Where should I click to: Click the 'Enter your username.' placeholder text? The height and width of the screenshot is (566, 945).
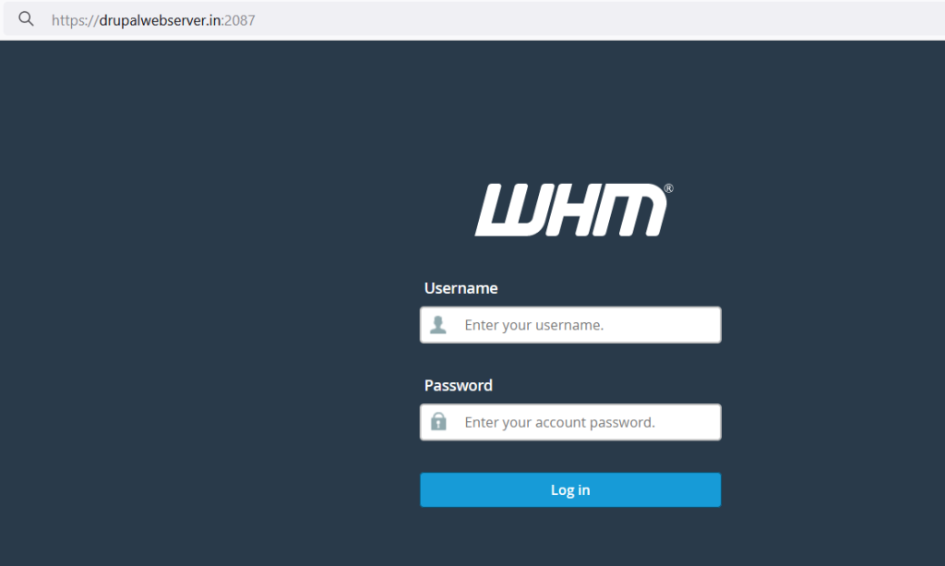[x=534, y=325]
